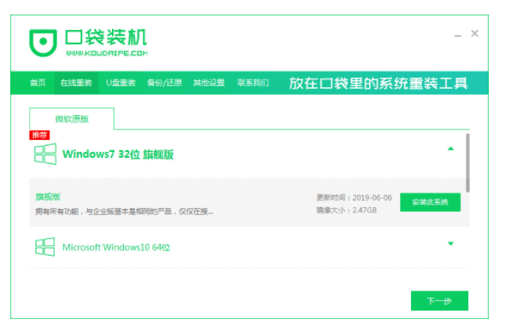The image size is (505, 331).
Task: Switch to 在线重装 menu item
Action: point(76,83)
